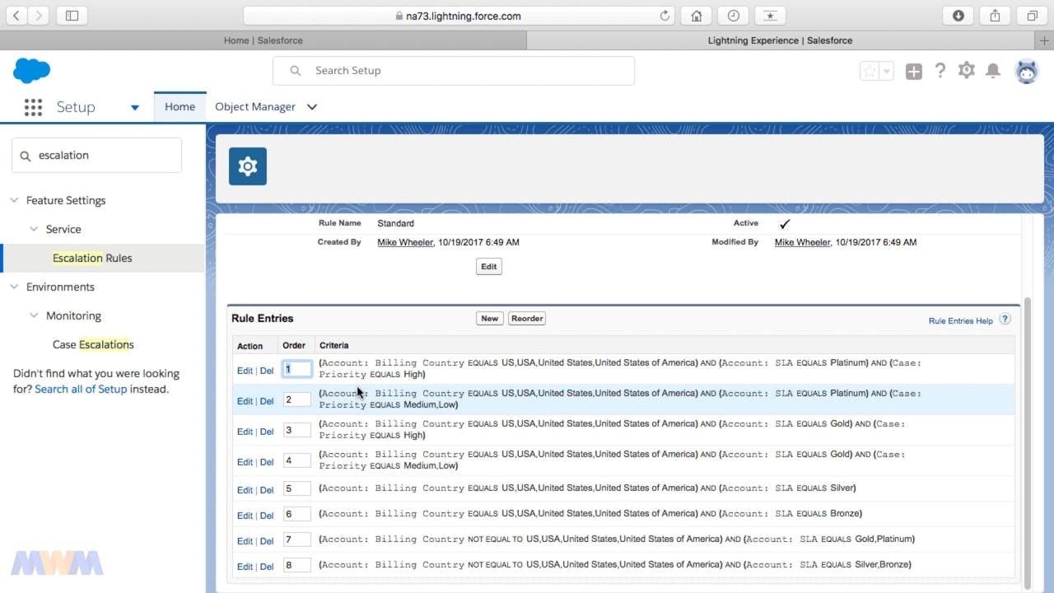Screen dimensions: 1054x593
Task: Click the favorites star icon
Action: 870,71
